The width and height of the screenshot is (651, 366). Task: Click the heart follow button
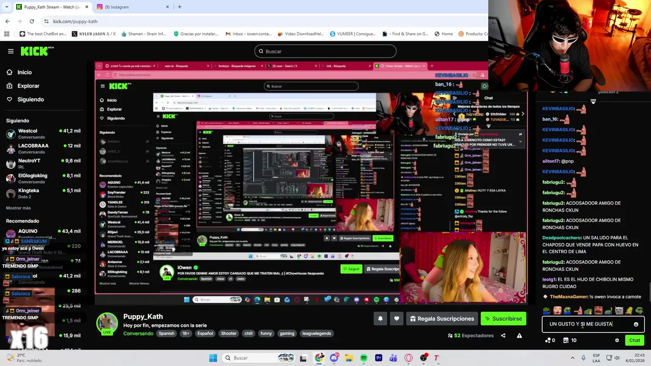[397, 319]
